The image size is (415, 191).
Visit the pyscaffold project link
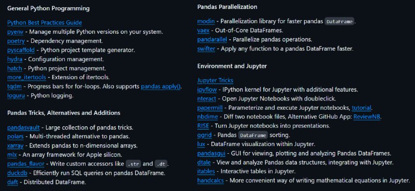click(21, 50)
